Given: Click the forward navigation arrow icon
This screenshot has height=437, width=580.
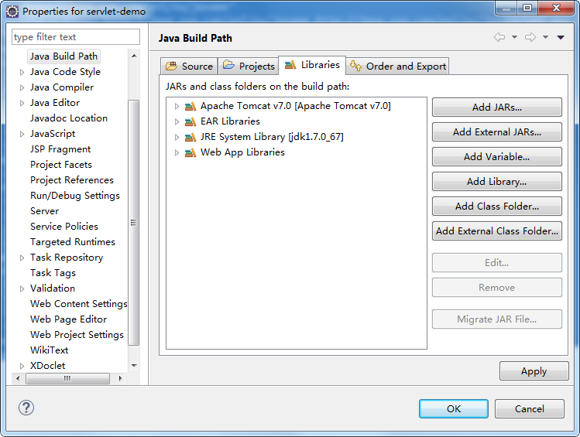Looking at the screenshot, I should pos(530,37).
